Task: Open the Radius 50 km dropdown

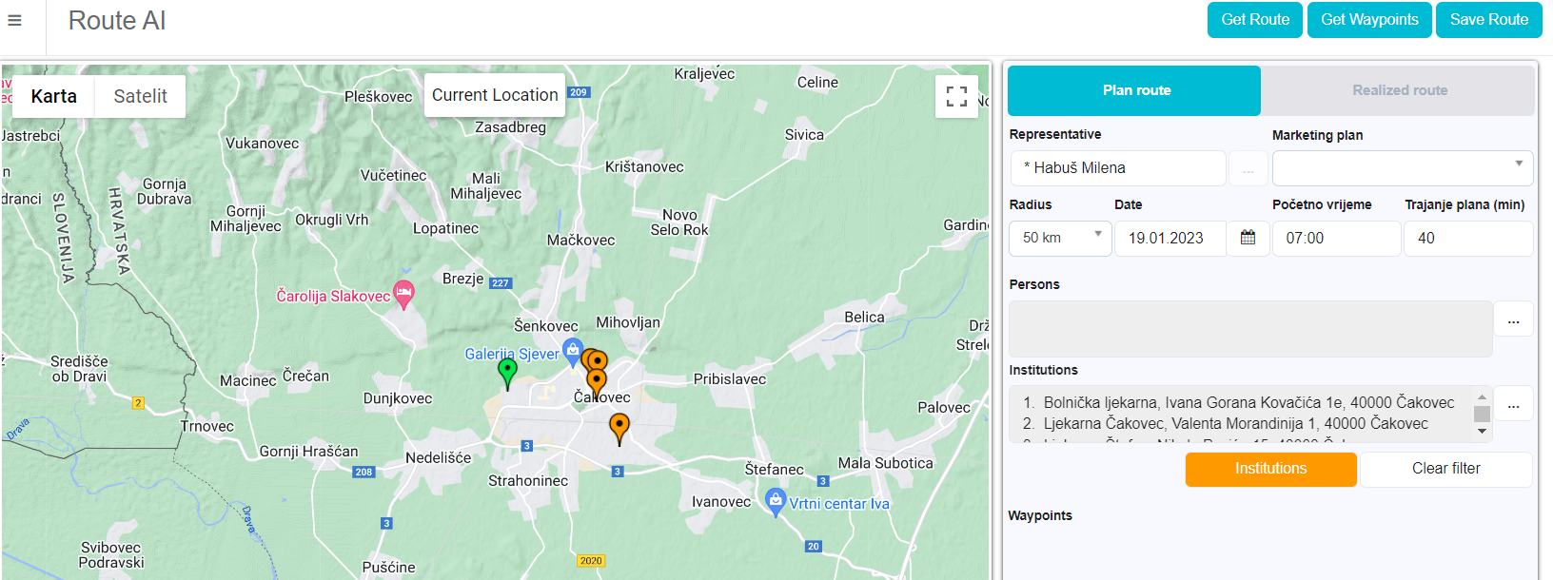Action: [x=1060, y=238]
